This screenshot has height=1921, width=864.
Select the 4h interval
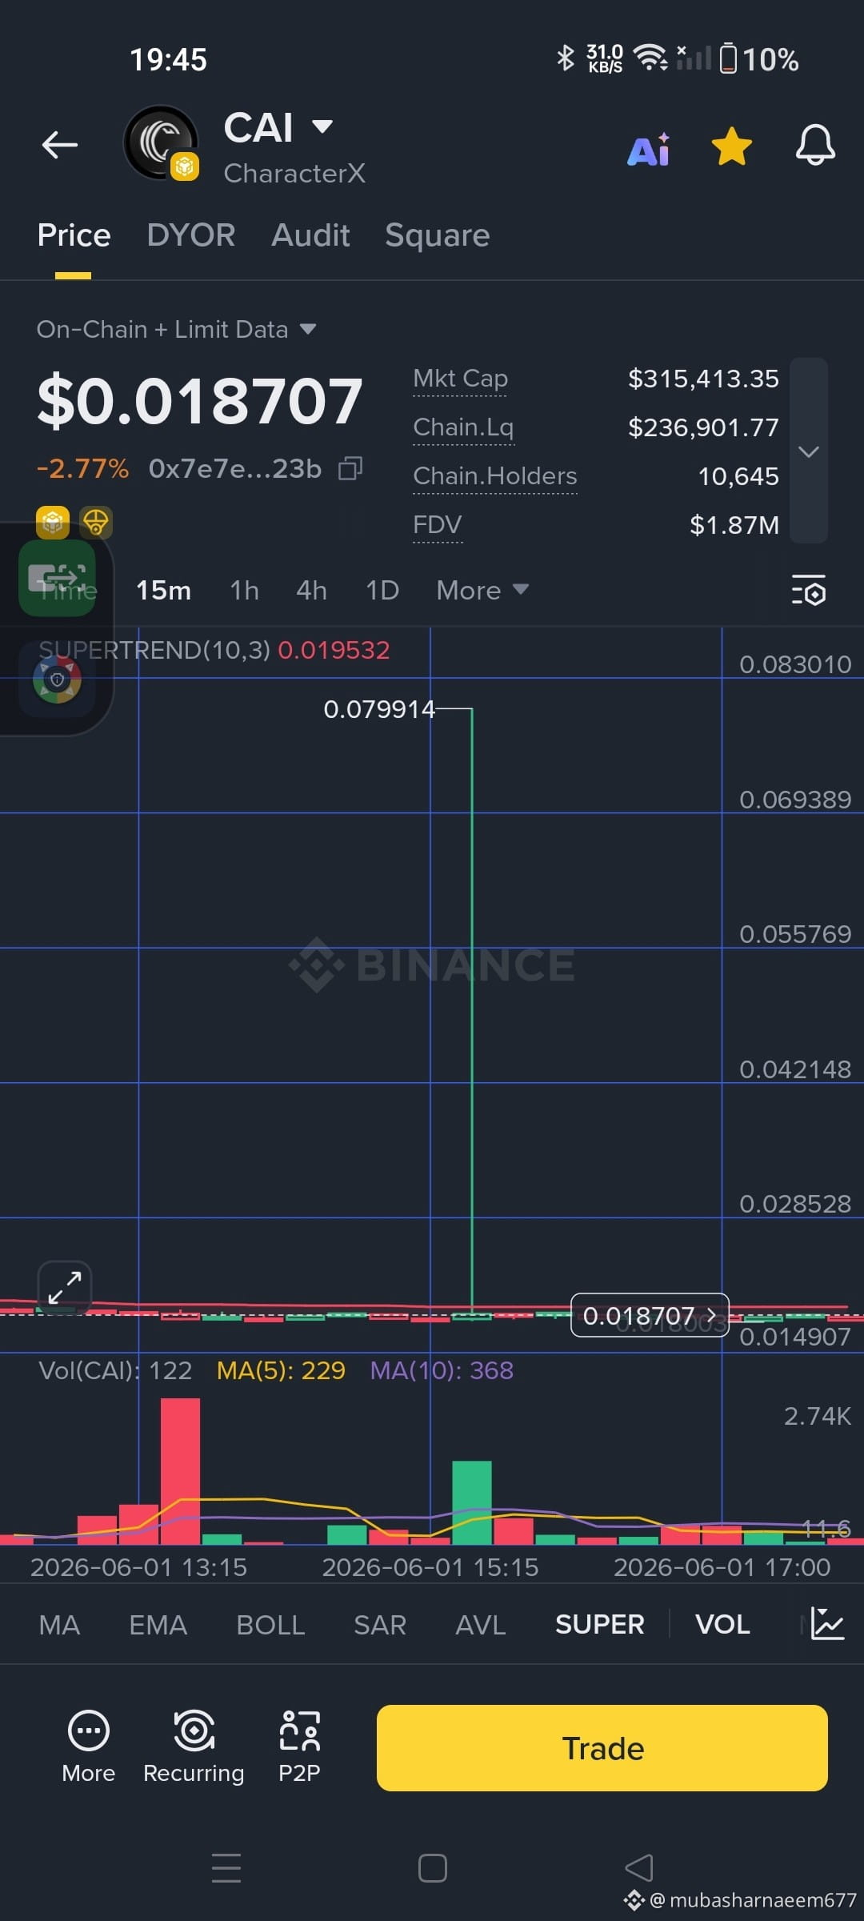tap(311, 591)
